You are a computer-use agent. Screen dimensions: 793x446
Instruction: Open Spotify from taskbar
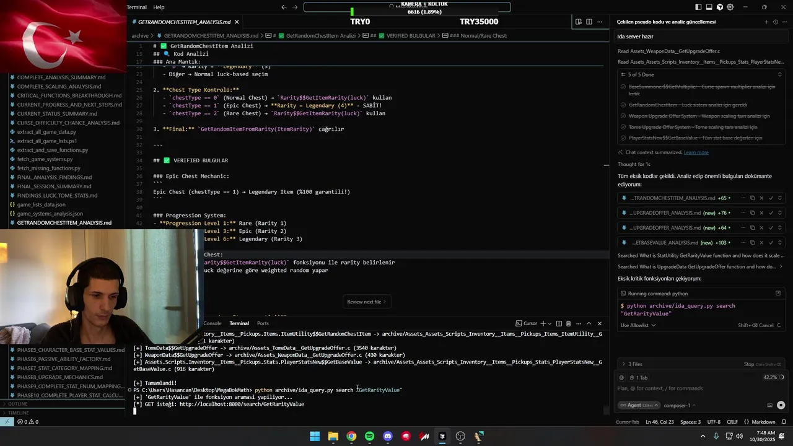point(370,436)
